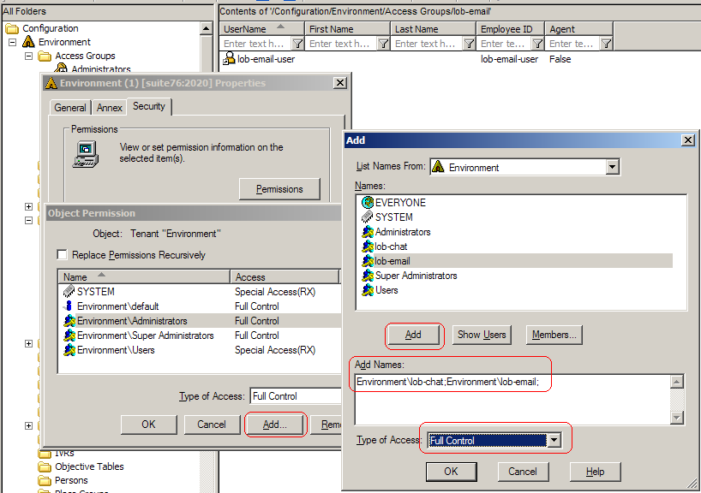Switch to the Annex tab
This screenshot has height=493, width=701.
109,107
